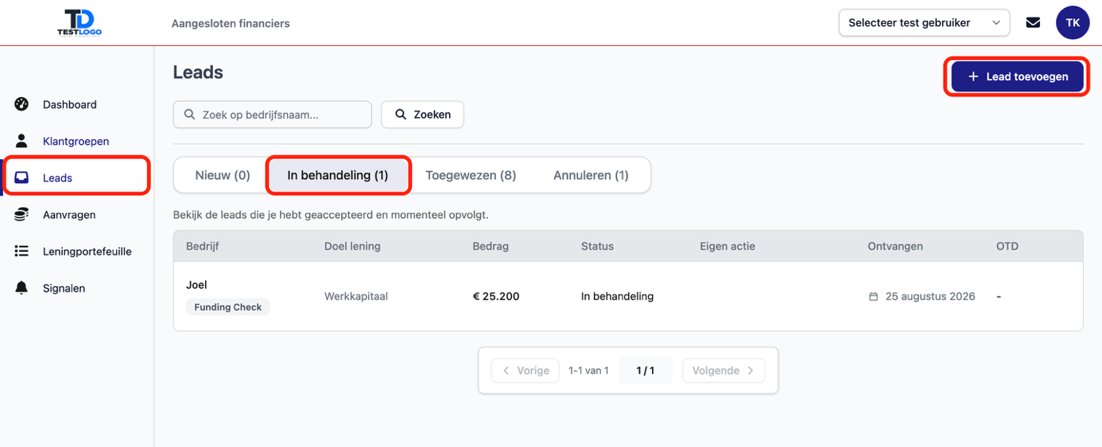The image size is (1102, 447).
Task: Click the Lead toevoegen button
Action: coord(1017,76)
